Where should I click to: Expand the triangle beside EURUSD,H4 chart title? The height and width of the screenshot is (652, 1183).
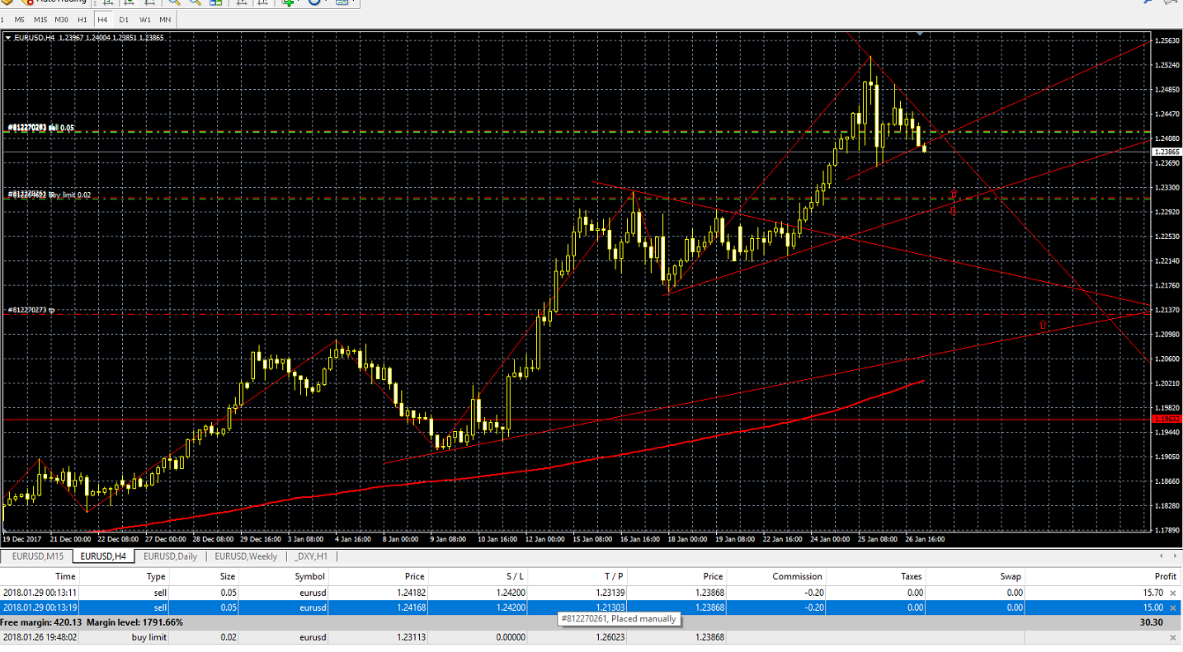8,38
